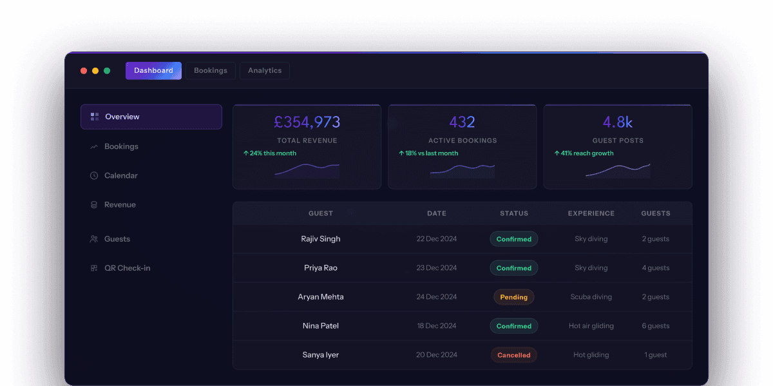Click the date 23 Dec 2024

pos(437,268)
